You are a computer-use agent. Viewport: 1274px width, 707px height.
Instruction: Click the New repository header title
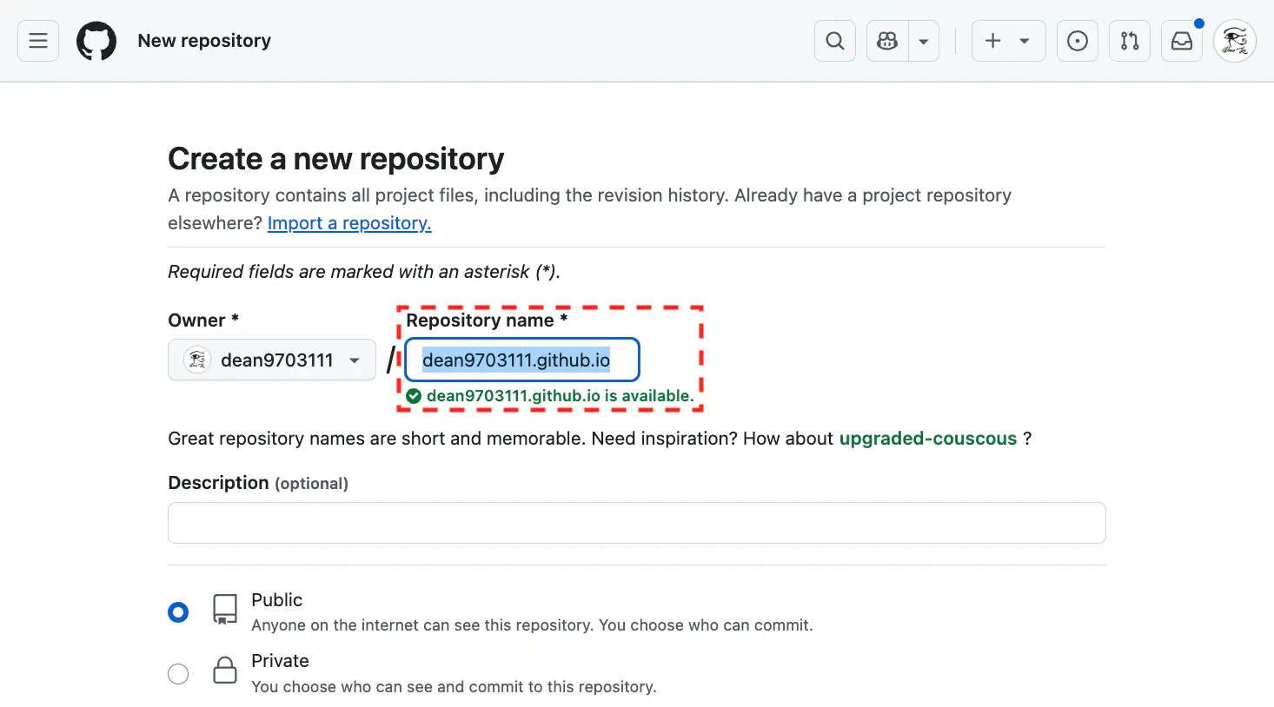[204, 41]
